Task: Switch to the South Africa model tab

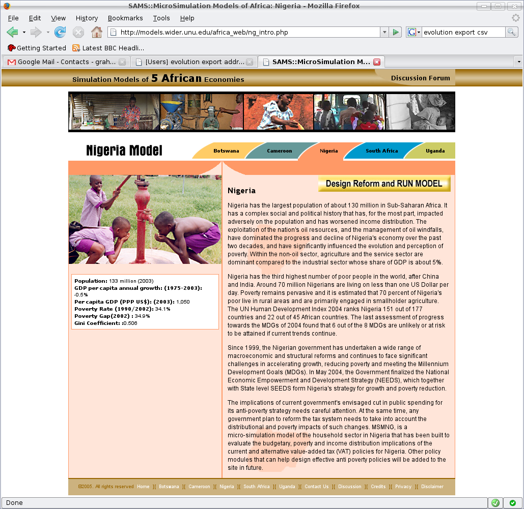Action: [x=381, y=151]
